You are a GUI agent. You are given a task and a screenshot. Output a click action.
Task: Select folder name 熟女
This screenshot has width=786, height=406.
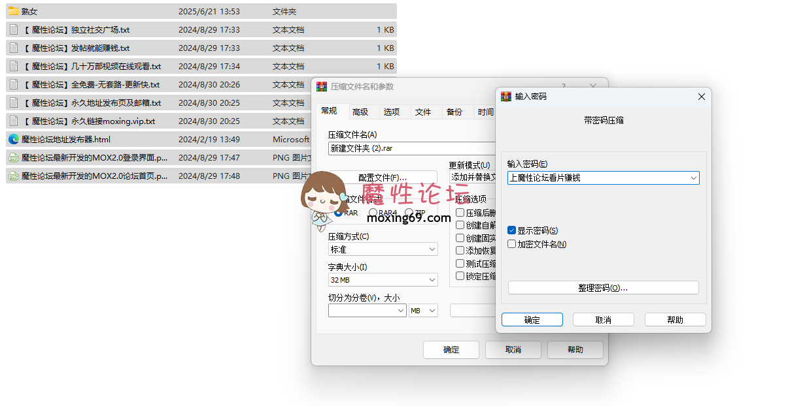point(29,12)
